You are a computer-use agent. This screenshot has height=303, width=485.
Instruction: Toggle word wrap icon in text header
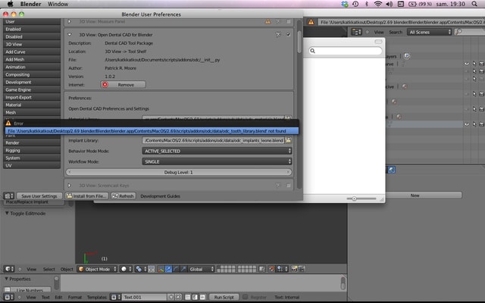tap(195, 297)
